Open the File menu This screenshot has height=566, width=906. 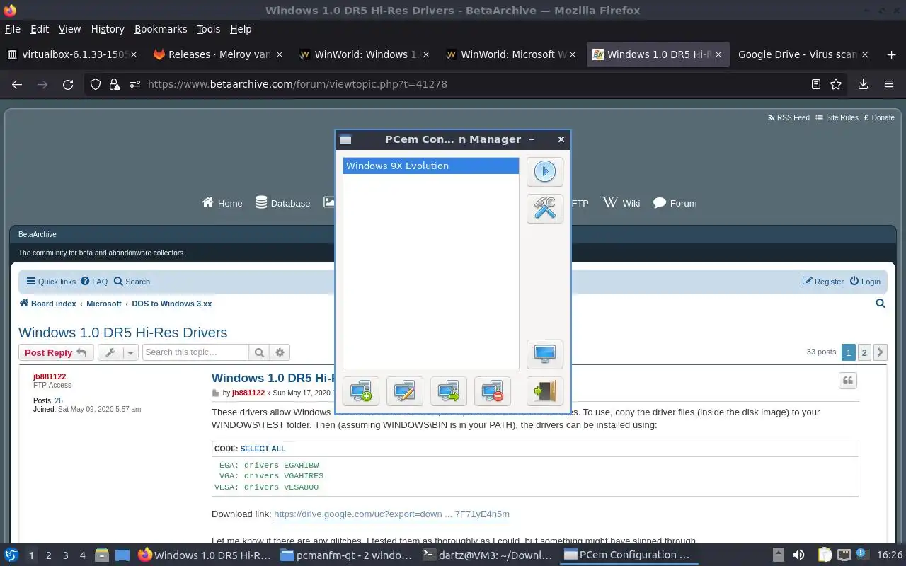(13, 29)
